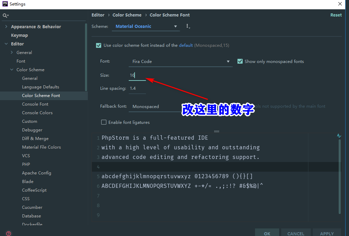Image resolution: width=349 pixels, height=236 pixels.
Task: Open the scheme options gear/kebab menu
Action: coord(188,26)
